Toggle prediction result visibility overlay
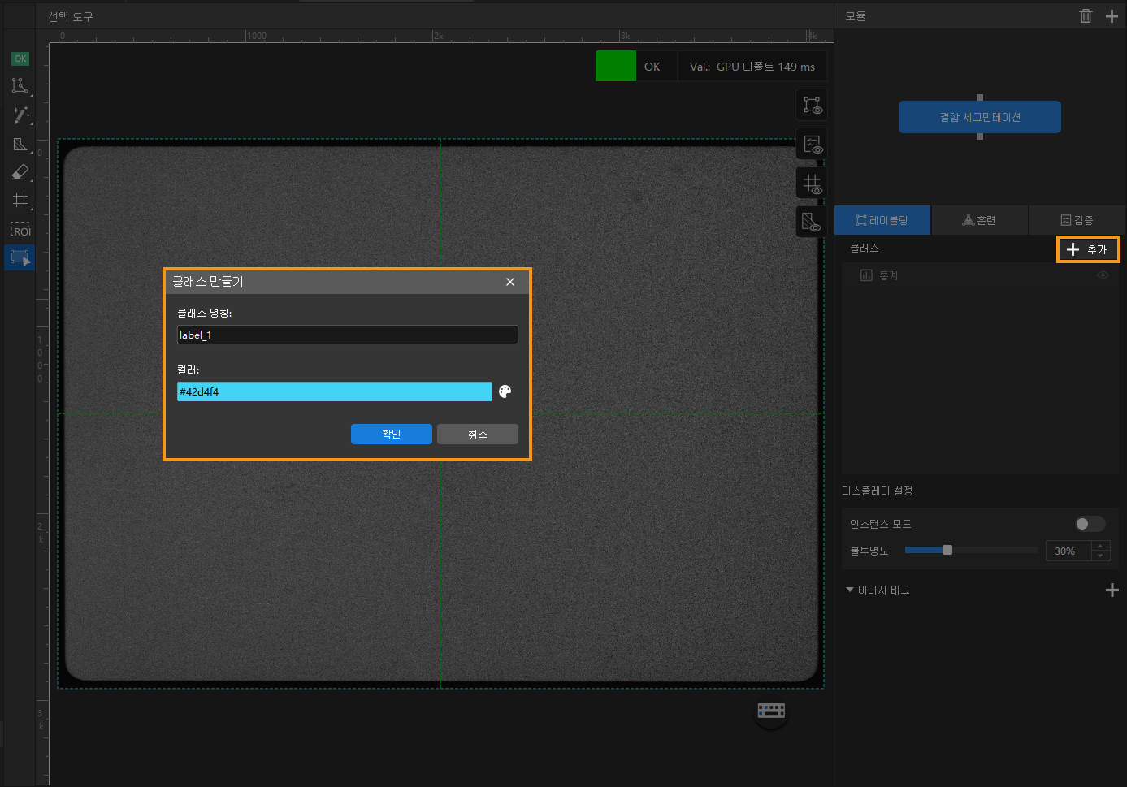Screen dimensions: 1127x787 (x=812, y=144)
